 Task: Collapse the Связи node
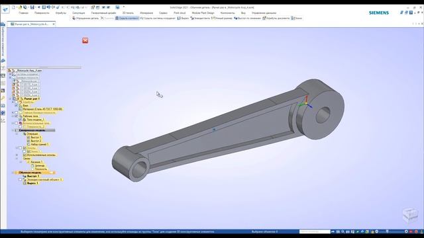17,159
